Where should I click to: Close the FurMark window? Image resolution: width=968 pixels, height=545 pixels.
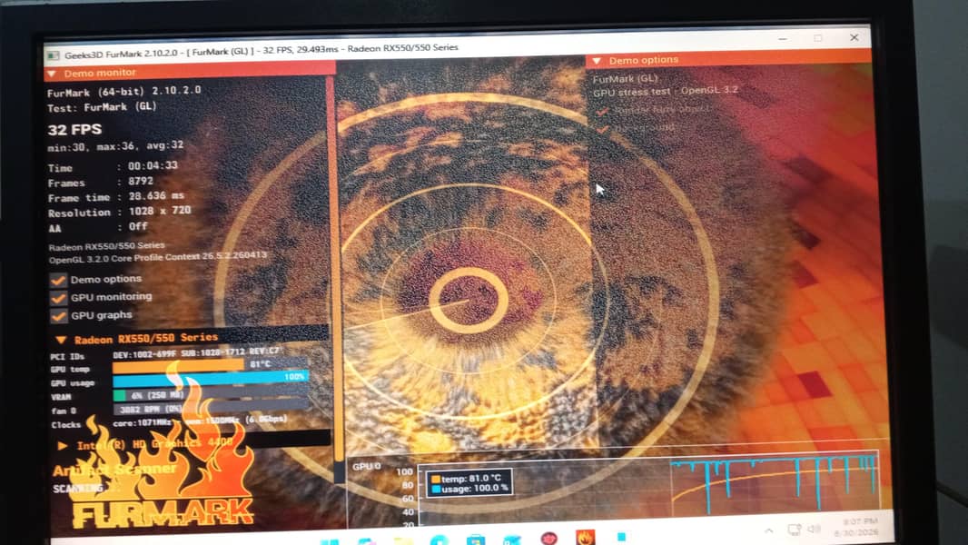[x=854, y=37]
